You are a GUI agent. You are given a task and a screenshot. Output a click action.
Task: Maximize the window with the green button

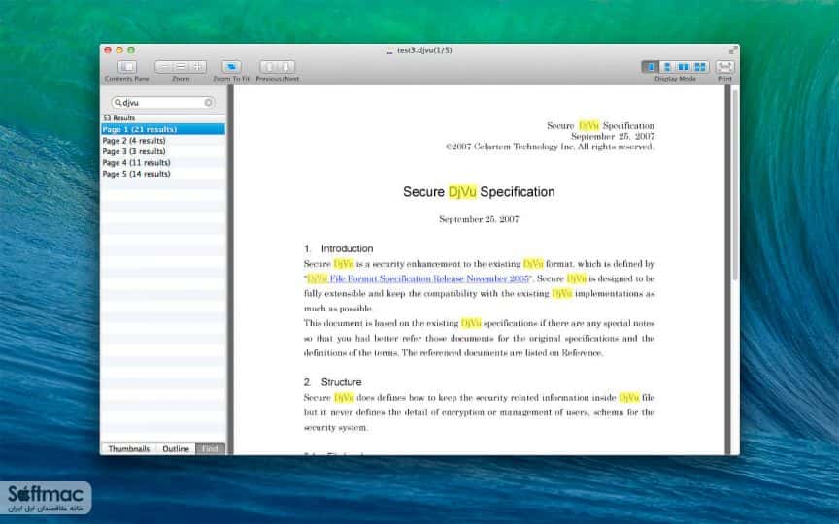click(131, 50)
